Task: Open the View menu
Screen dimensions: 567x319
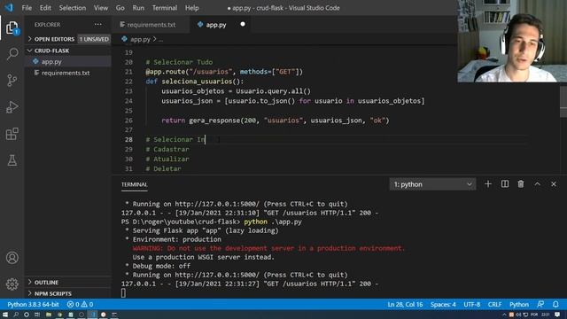Action: (100, 8)
